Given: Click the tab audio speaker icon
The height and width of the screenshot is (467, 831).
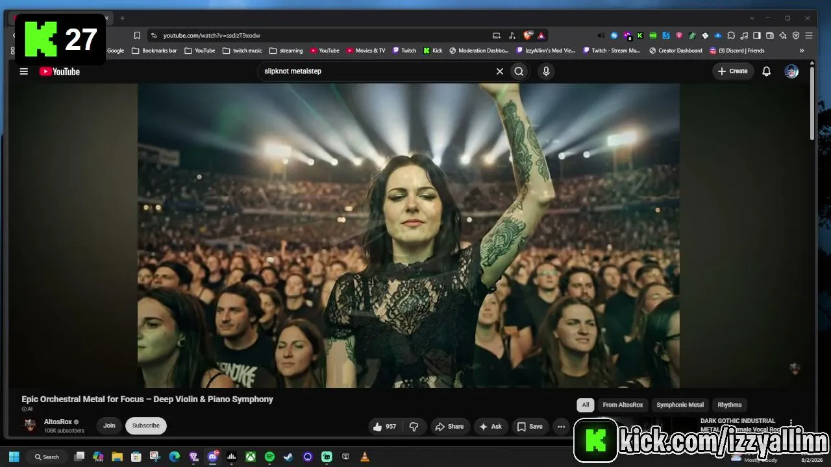Looking at the screenshot, I should (601, 35).
